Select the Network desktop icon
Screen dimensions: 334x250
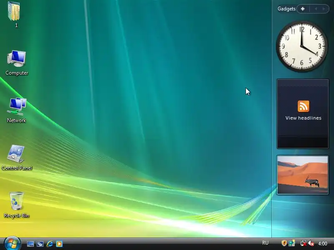pos(16,110)
